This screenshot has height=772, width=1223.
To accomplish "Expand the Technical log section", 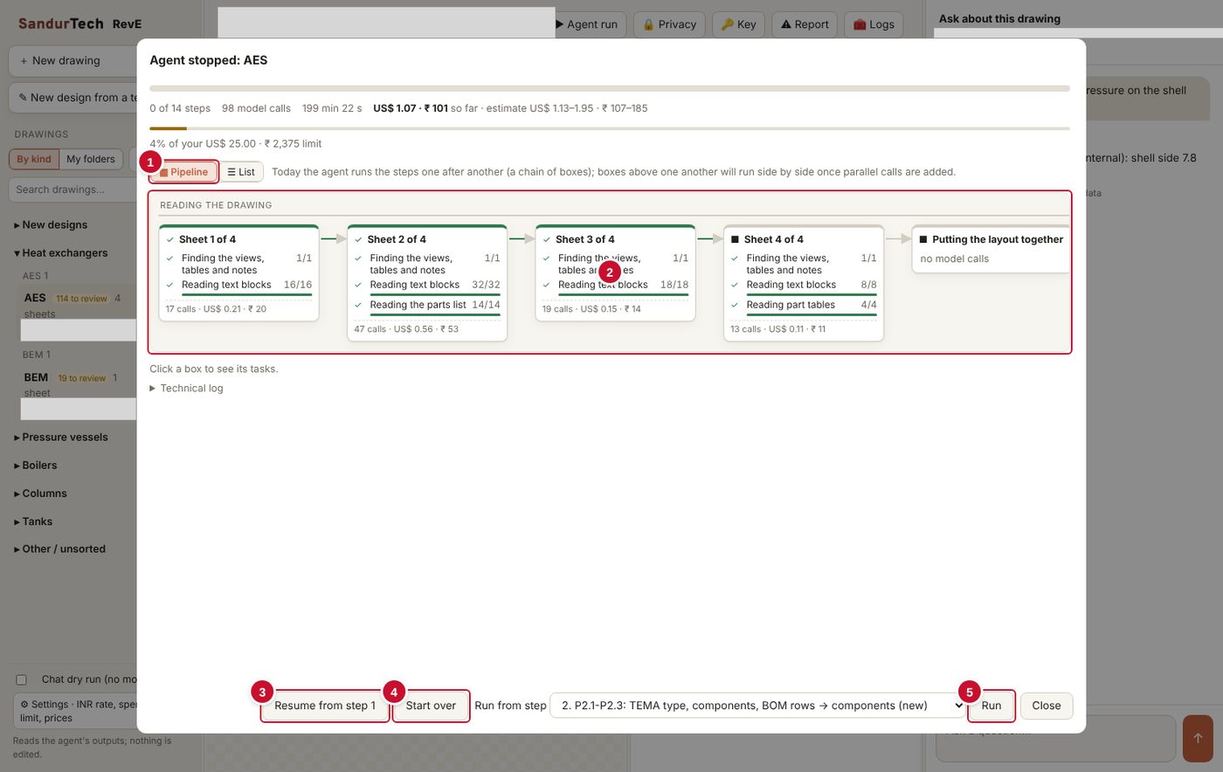I will tap(186, 389).
